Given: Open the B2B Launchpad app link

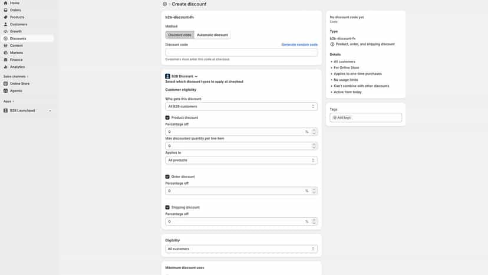Looking at the screenshot, I should tap(22, 110).
